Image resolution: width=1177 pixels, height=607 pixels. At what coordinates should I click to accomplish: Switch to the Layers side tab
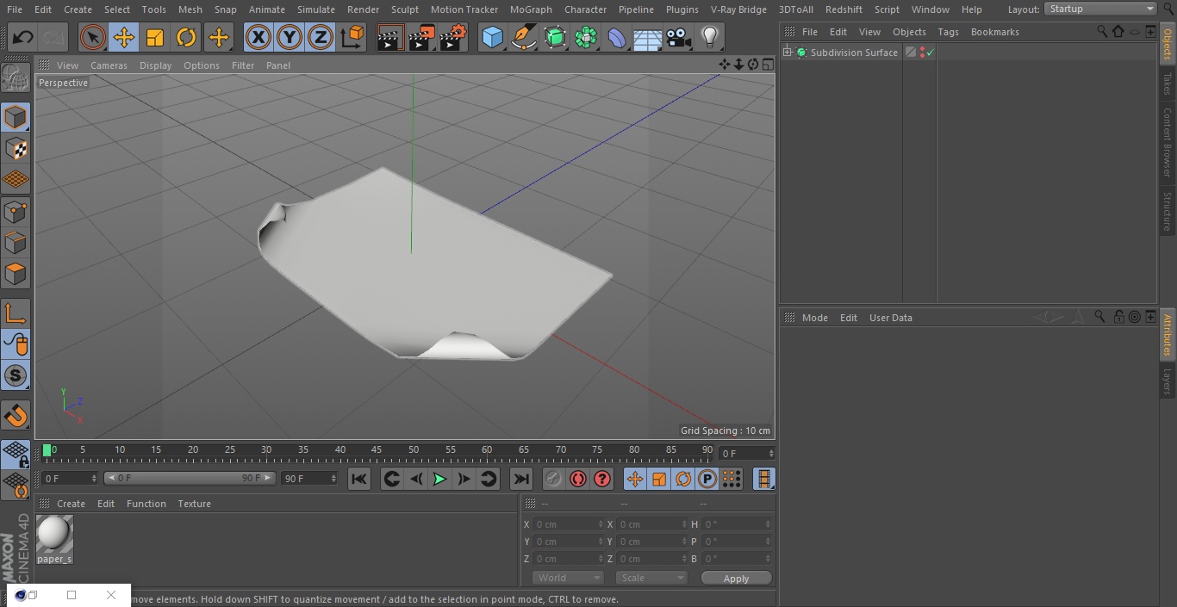coord(1168,381)
